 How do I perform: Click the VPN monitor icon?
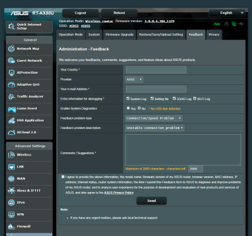click(11, 215)
